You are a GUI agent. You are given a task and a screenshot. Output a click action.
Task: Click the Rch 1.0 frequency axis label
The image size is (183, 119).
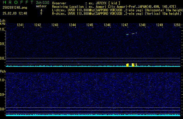[x=2, y=80]
